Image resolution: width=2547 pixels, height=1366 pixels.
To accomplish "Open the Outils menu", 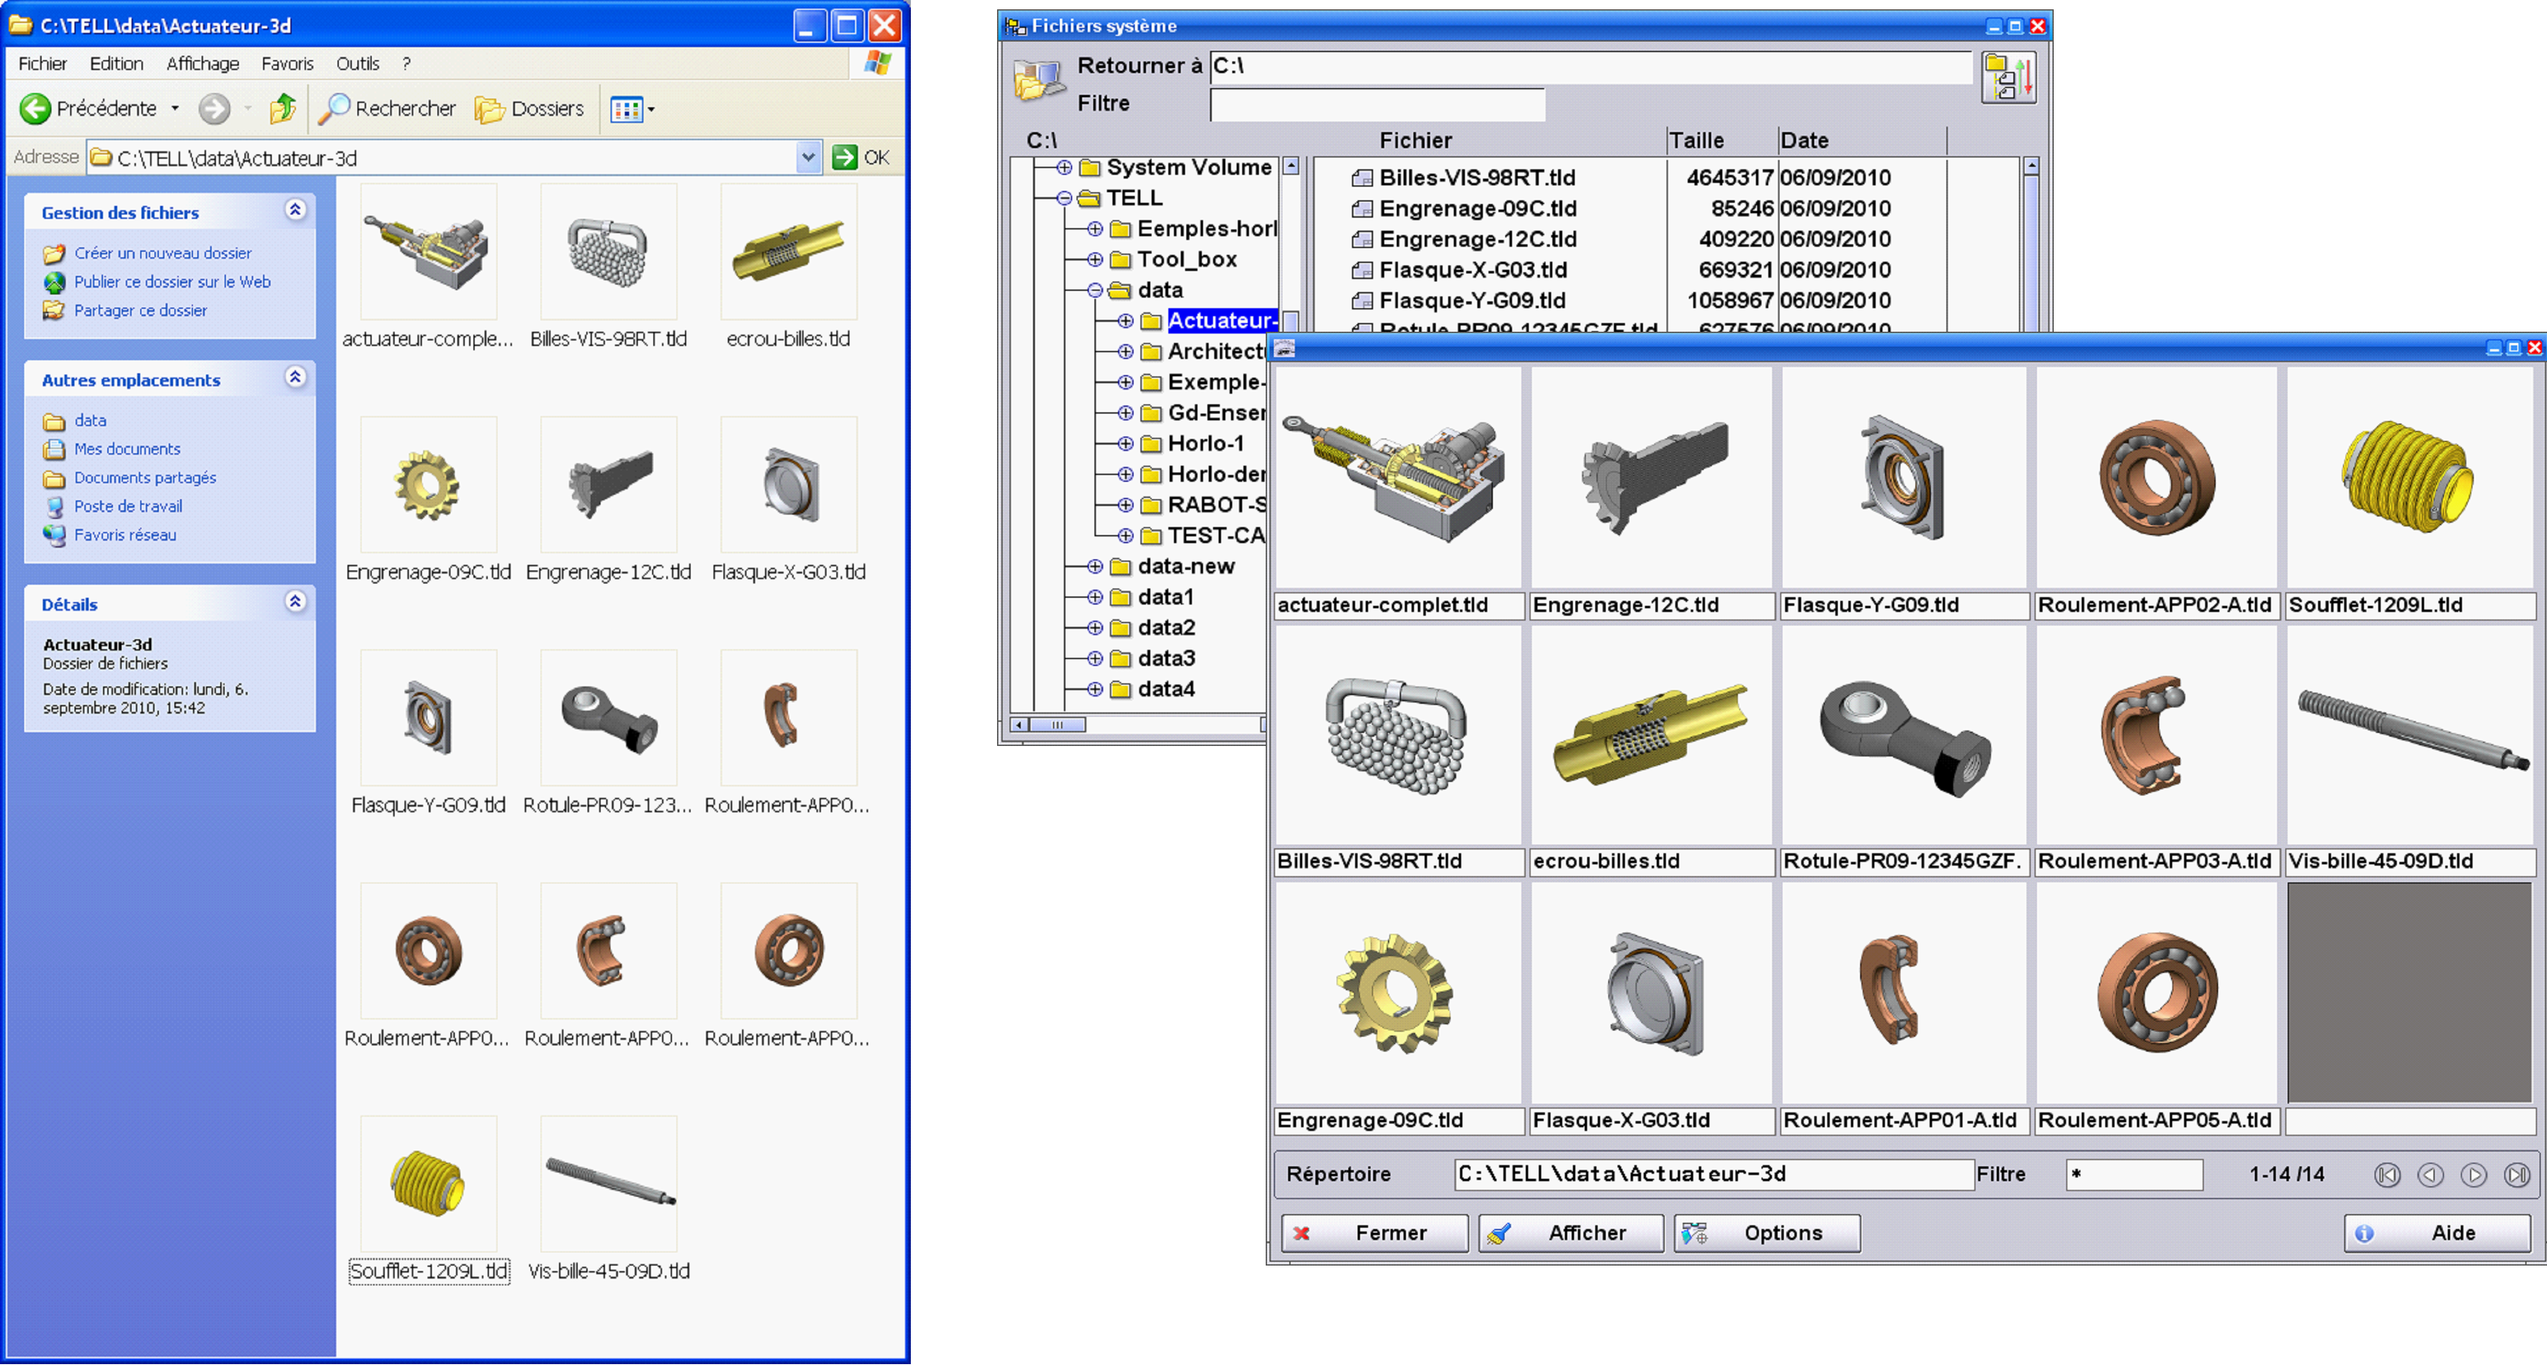I will click(x=357, y=63).
